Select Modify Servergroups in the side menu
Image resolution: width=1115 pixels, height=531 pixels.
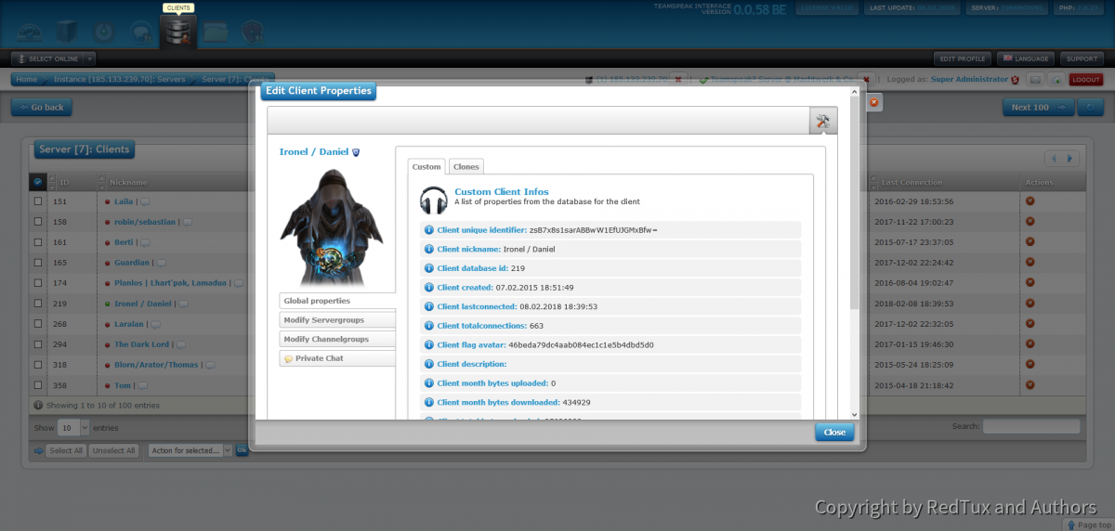(x=337, y=320)
